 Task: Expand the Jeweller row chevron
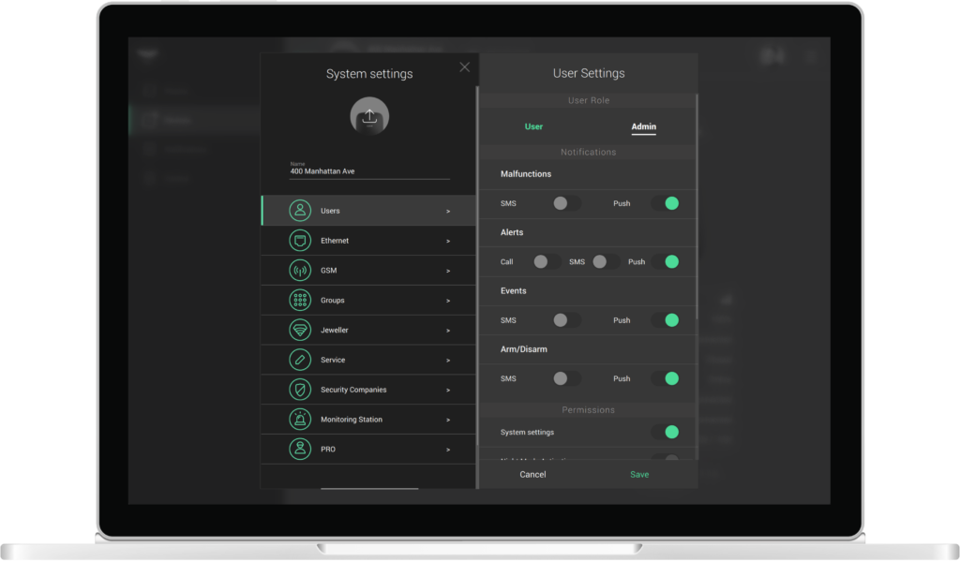448,331
